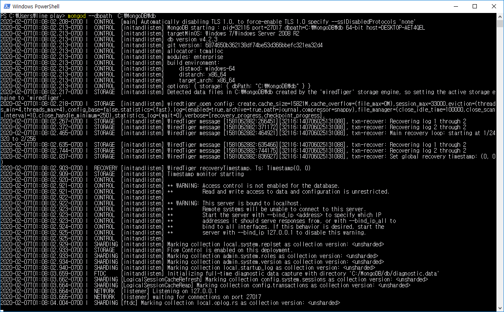Click the "Listening on 127.0.0.1" message

point(185,291)
